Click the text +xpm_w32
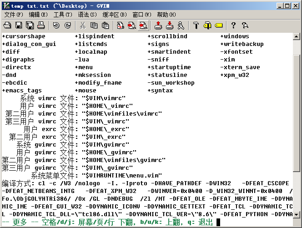 pos(235,75)
